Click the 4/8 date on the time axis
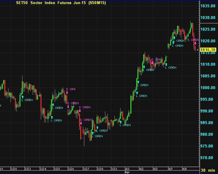 click(x=185, y=169)
